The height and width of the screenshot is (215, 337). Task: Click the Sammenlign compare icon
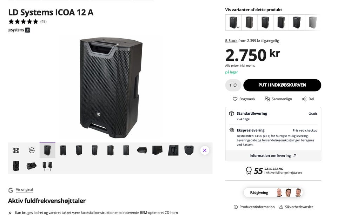267,99
